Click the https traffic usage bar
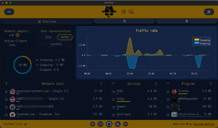The image size is (218, 128). point(124,102)
